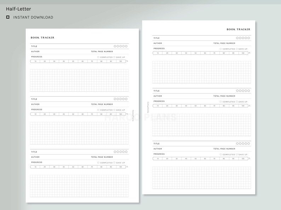Check 'Completed' in left page's third book entry
Image resolution: width=281 pixels, height=210 pixels.
click(x=98, y=163)
